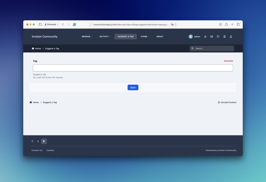This screenshot has width=266, height=182.
Task: Select the system auto theme toggle
Action: [44, 141]
